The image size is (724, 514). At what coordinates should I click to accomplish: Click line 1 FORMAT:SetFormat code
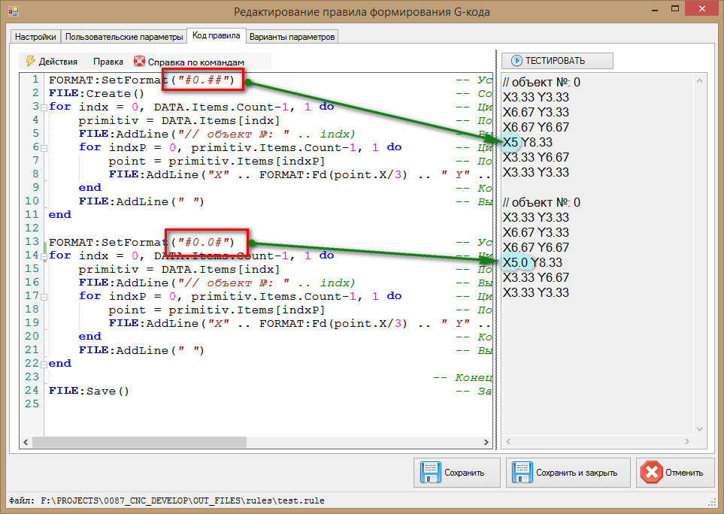(x=142, y=80)
